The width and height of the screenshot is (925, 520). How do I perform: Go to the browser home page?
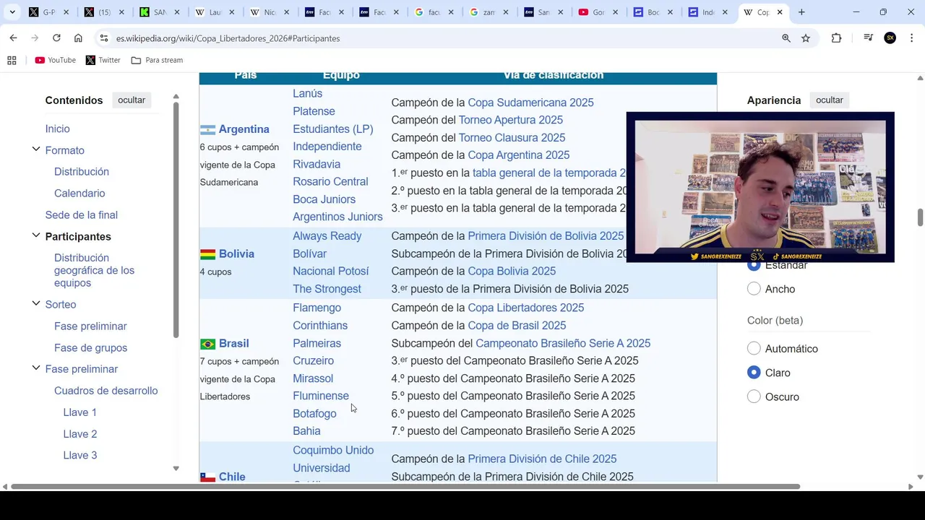(x=78, y=38)
